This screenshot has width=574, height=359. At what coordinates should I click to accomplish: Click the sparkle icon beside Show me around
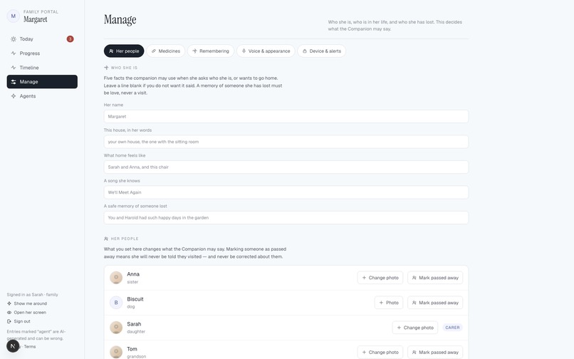[x=9, y=303]
